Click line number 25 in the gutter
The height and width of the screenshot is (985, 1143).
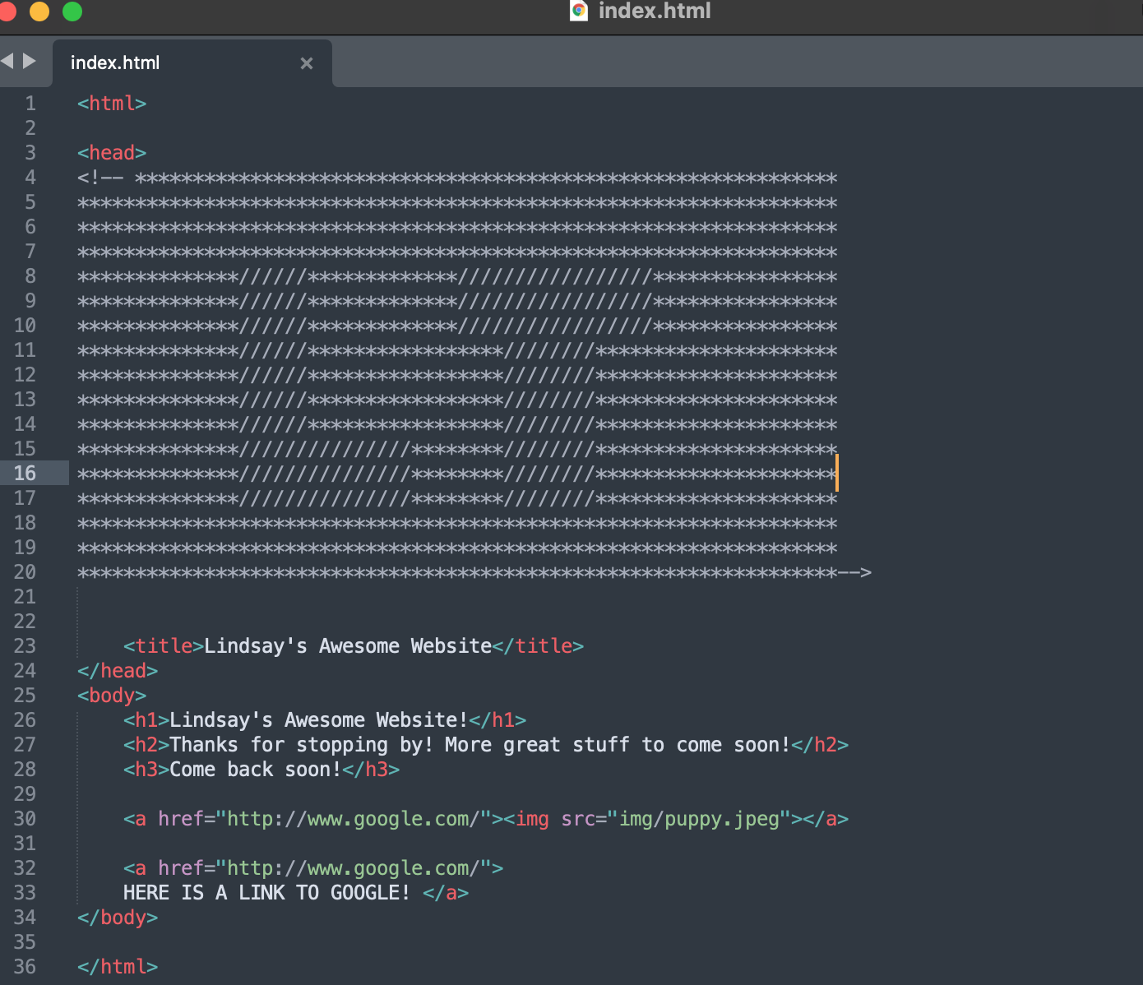click(25, 696)
